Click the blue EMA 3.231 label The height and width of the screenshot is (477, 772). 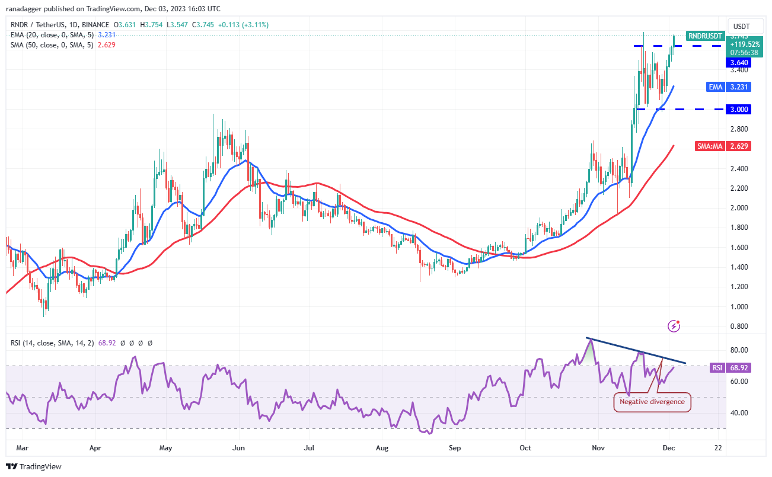[x=729, y=87]
